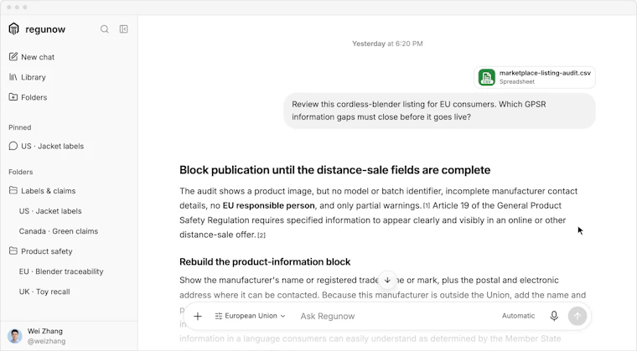Click the bold 'EU responsible person' text

tap(268, 205)
